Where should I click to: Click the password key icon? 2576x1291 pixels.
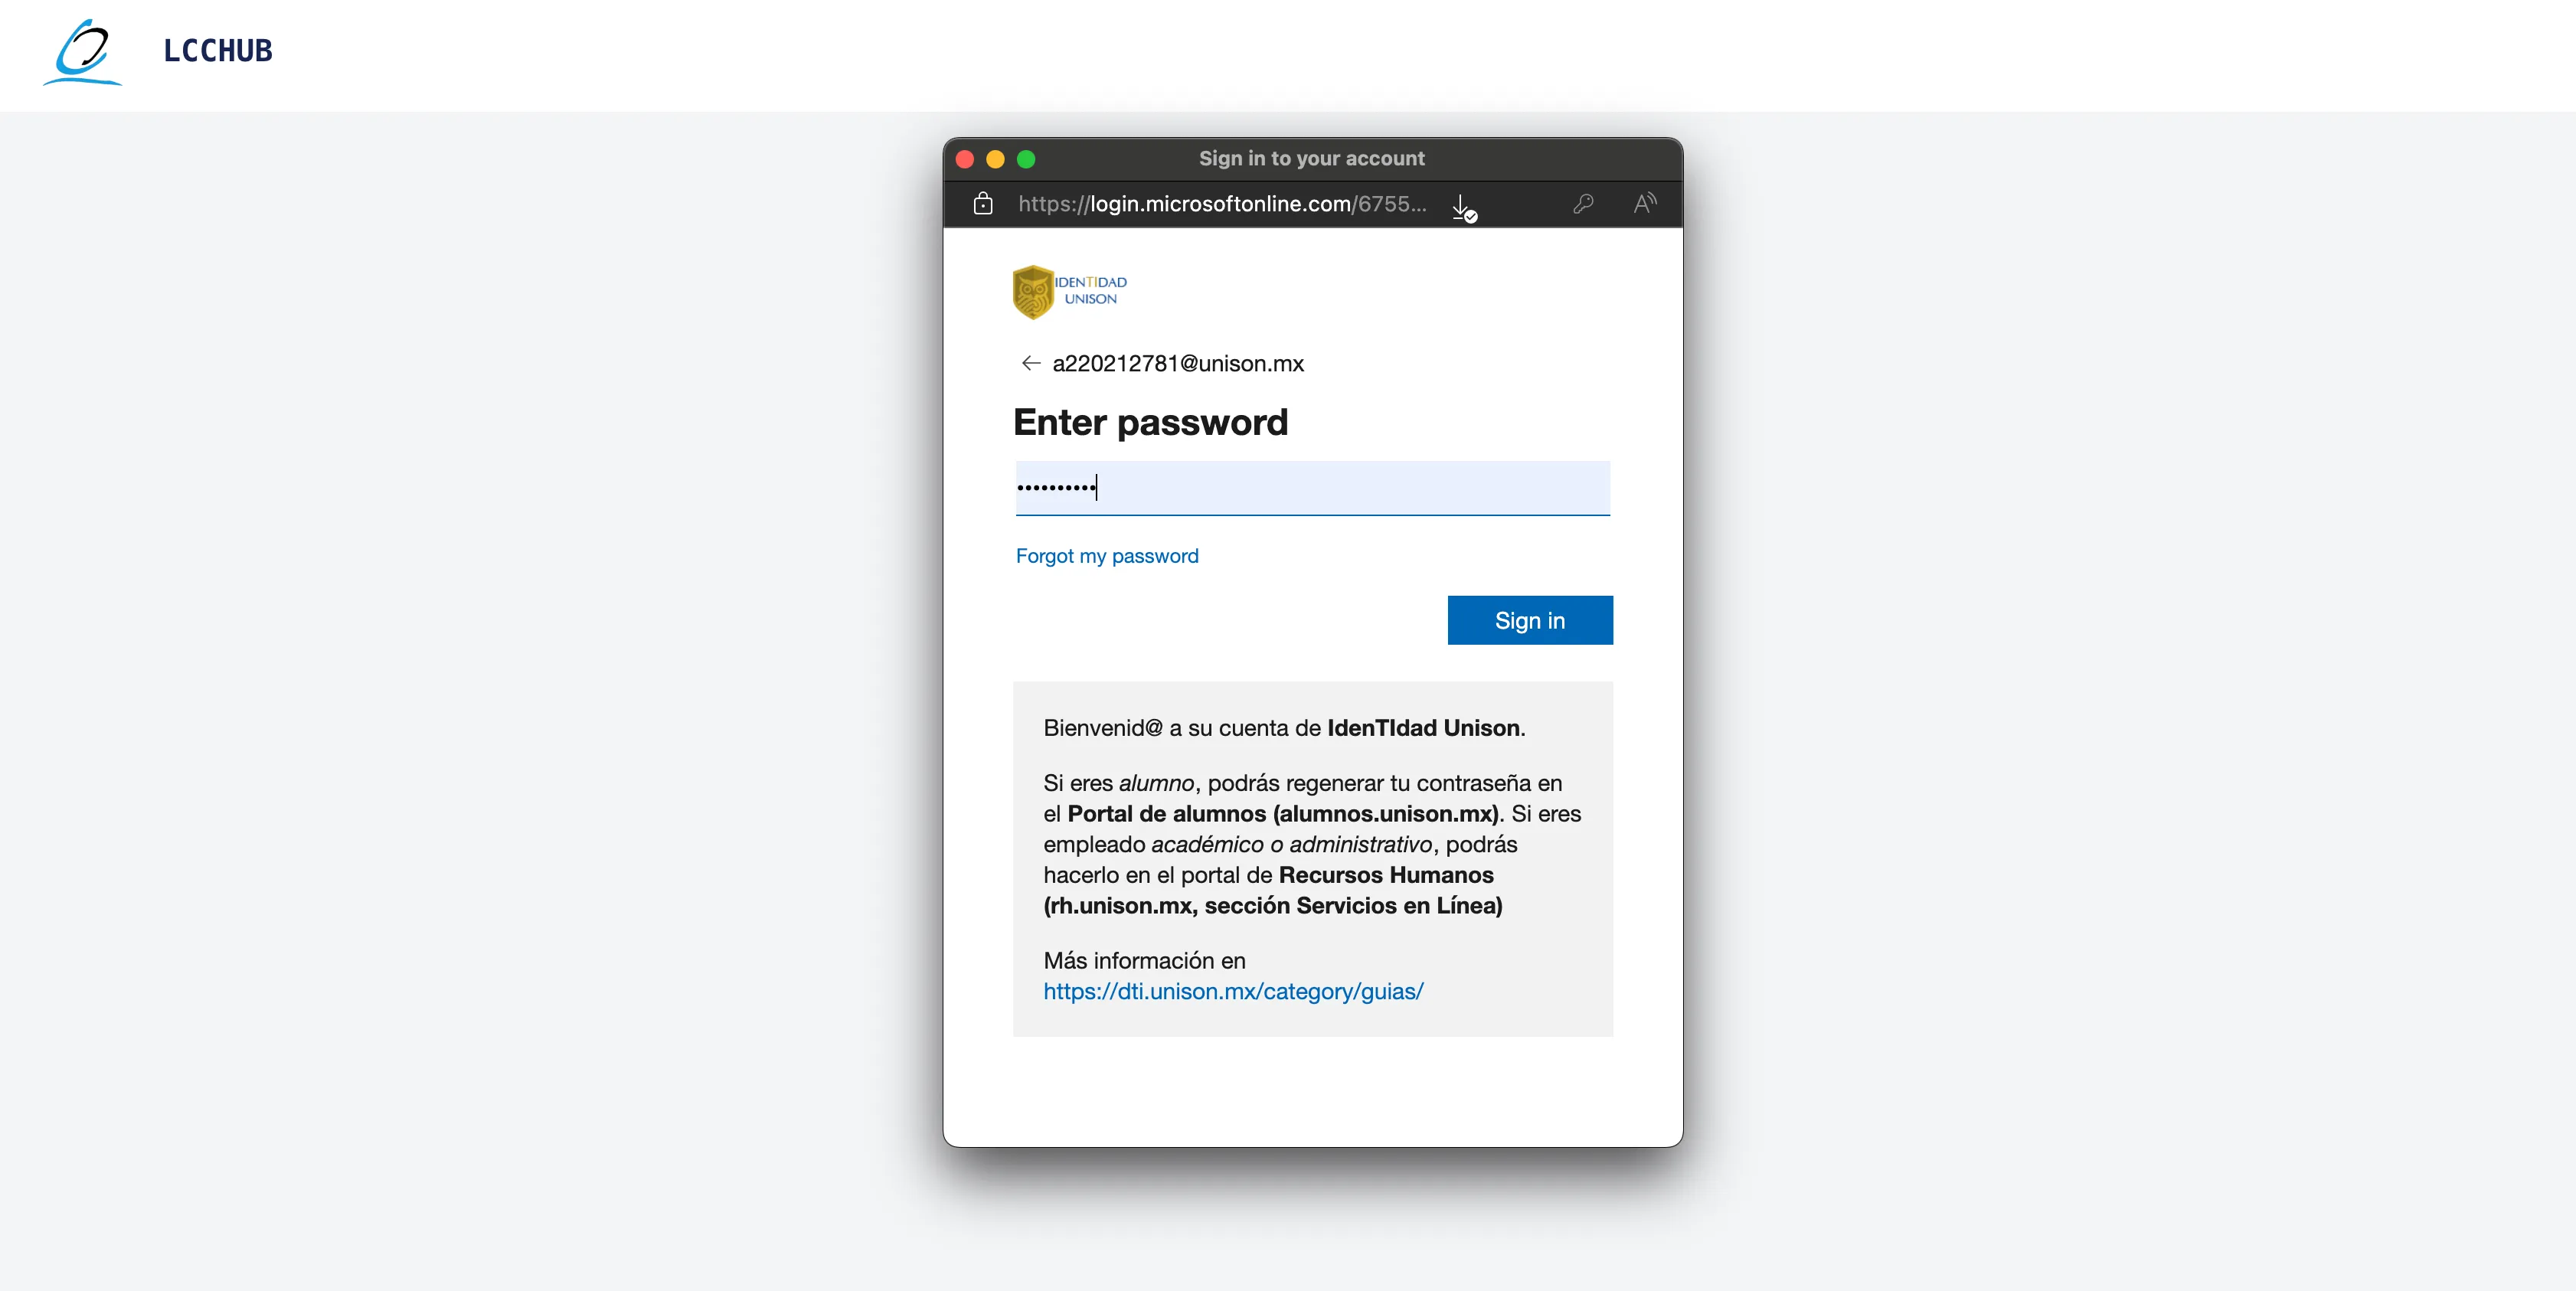click(x=1583, y=204)
